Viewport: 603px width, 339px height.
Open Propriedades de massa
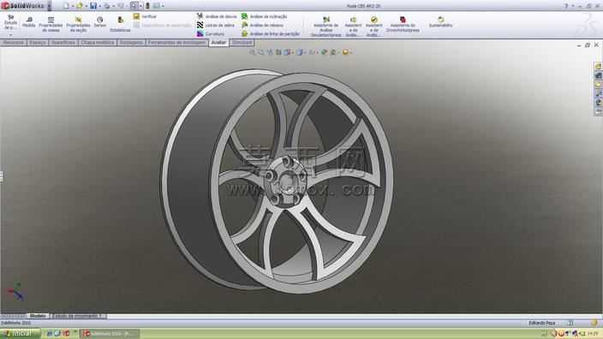[51, 24]
